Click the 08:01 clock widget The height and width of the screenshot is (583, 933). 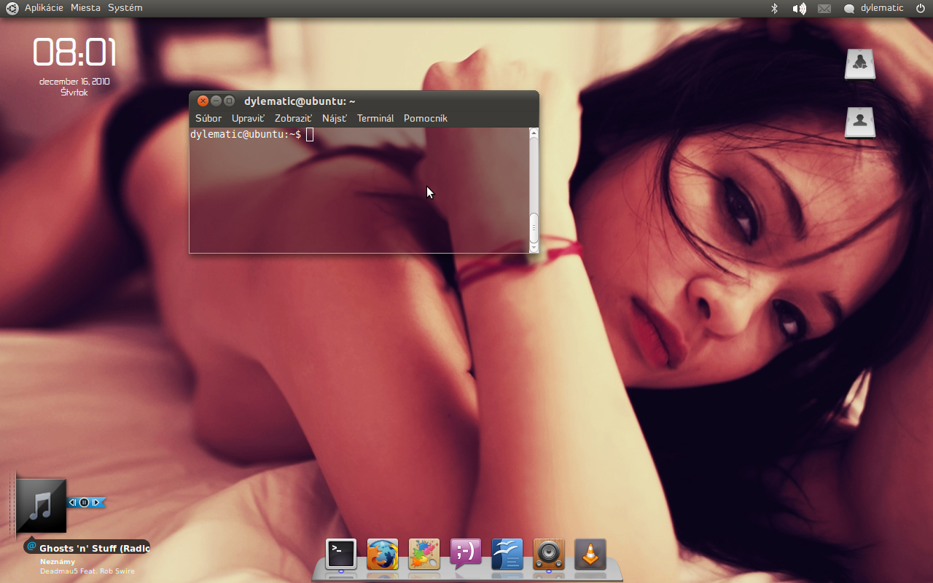(74, 52)
